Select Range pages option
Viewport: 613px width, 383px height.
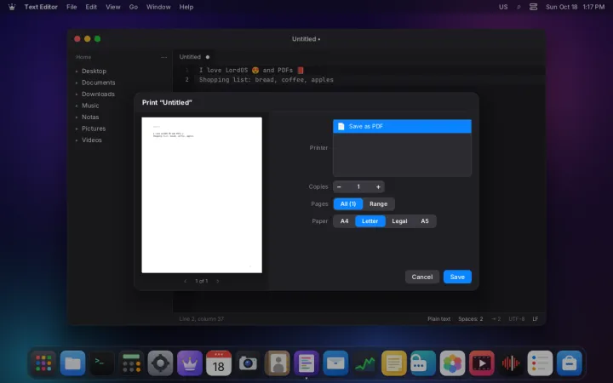pyautogui.click(x=378, y=203)
